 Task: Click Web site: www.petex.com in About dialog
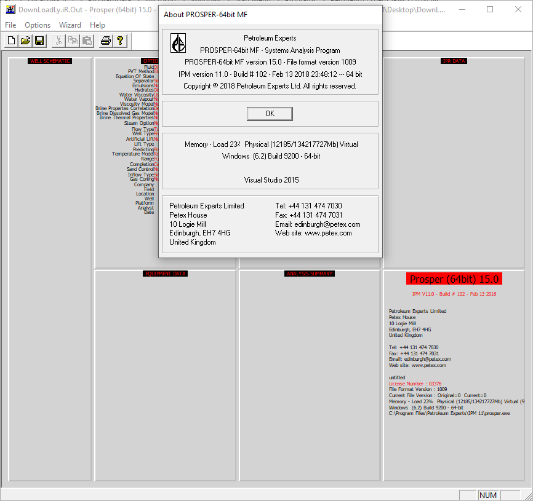click(313, 233)
